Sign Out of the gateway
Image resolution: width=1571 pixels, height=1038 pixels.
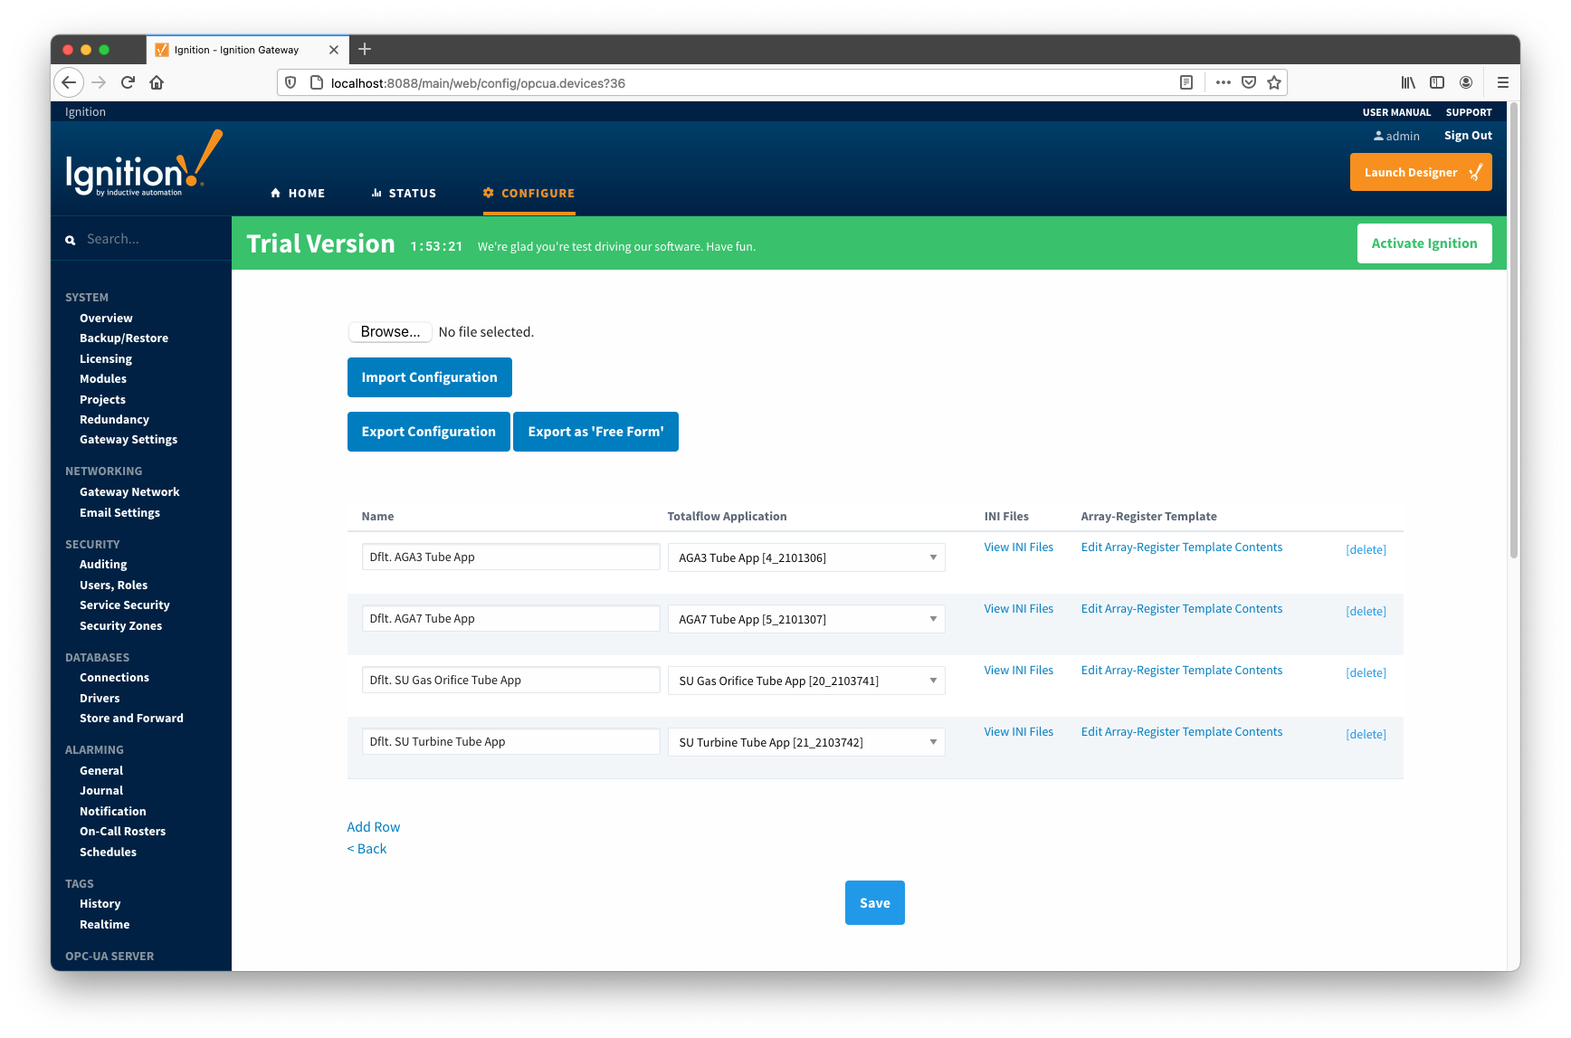[1468, 136]
